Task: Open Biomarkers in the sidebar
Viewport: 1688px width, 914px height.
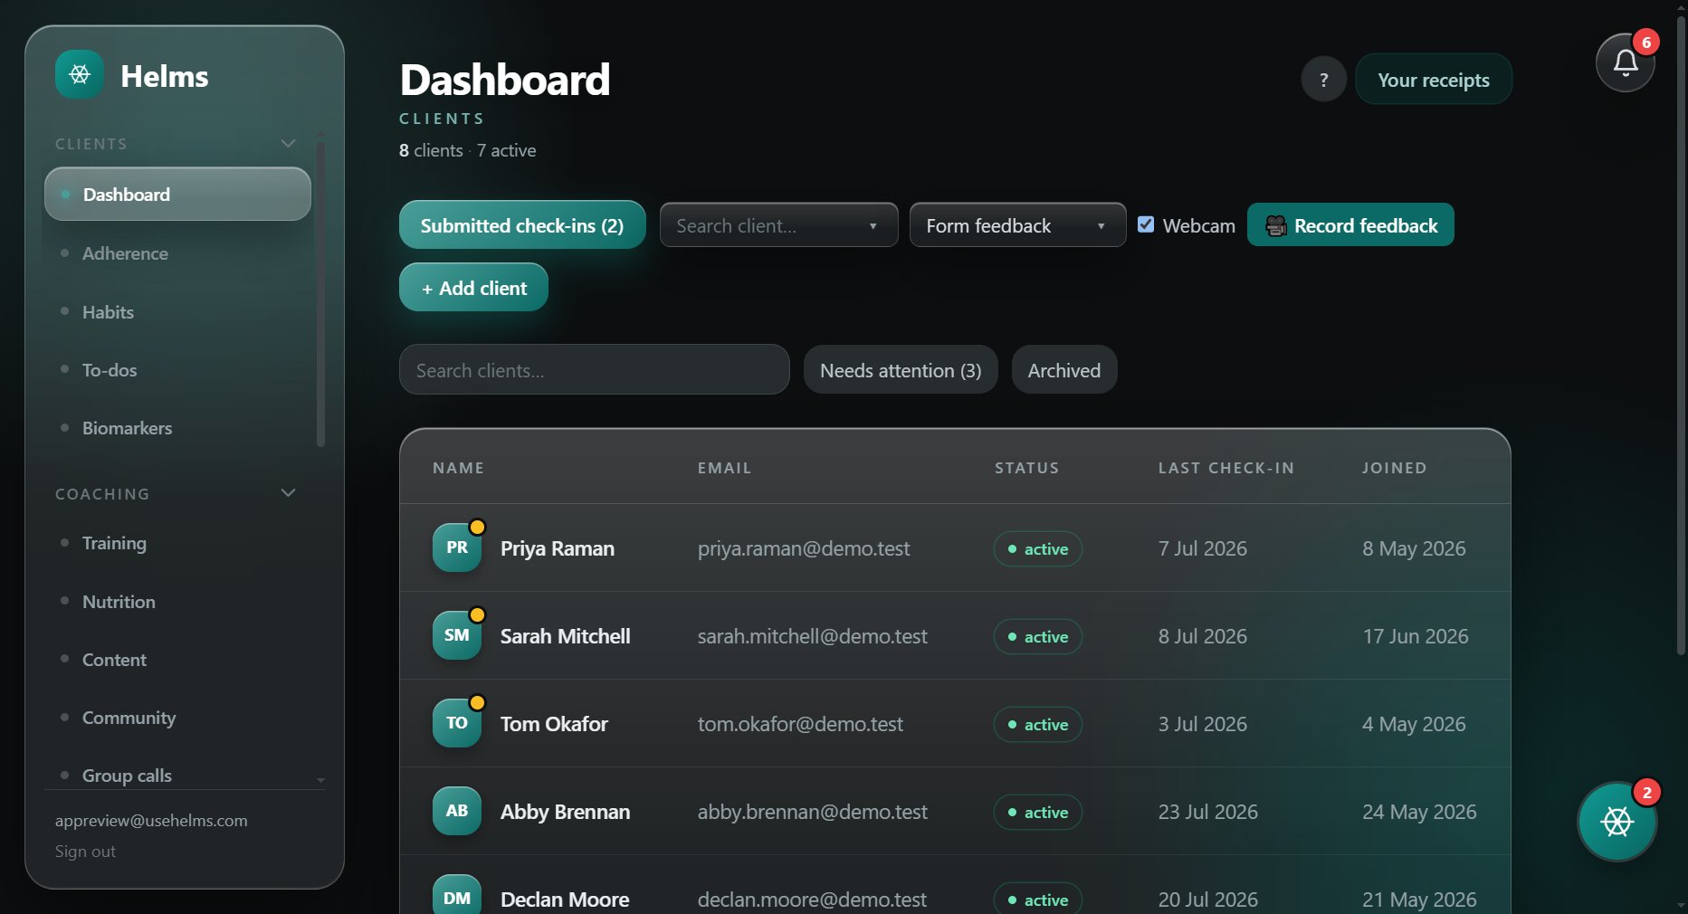Action: (127, 428)
